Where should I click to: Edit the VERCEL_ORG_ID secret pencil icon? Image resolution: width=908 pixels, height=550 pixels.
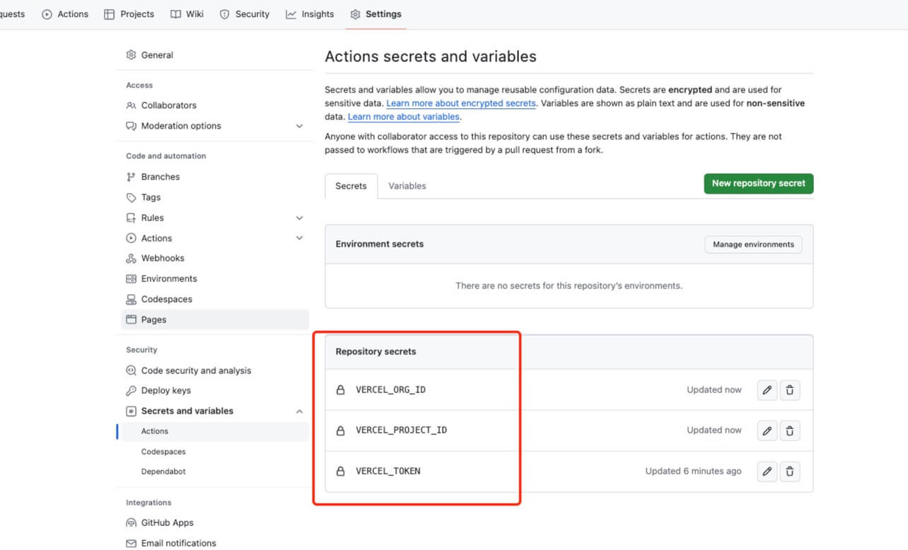pos(767,390)
